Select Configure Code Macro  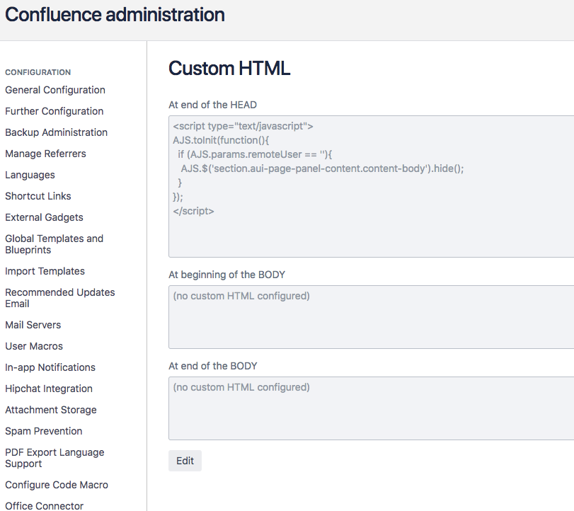pyautogui.click(x=57, y=485)
